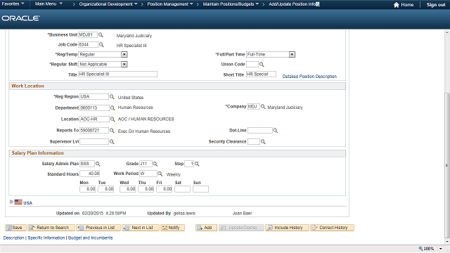
Task: Open Maintain Positions/Budgets breadcrumb menu
Action: pos(231,4)
